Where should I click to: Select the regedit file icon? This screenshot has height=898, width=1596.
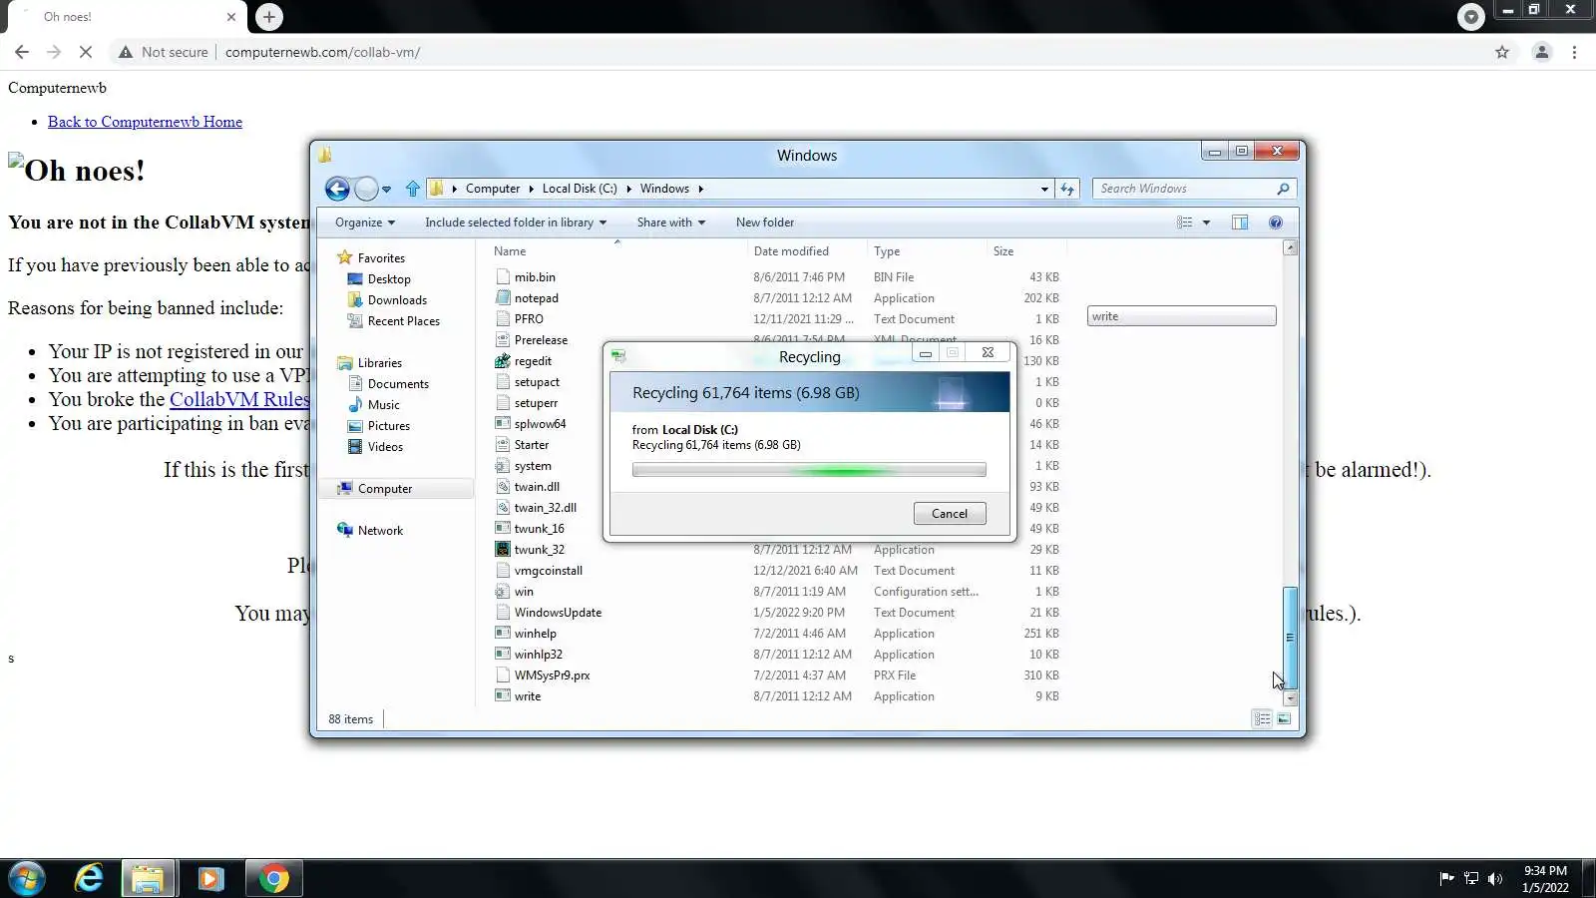click(x=503, y=361)
